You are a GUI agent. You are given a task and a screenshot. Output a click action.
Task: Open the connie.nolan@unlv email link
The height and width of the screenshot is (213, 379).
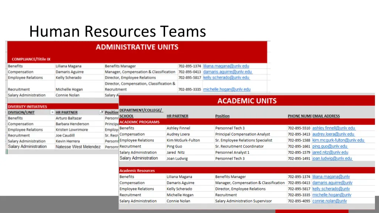(329, 201)
